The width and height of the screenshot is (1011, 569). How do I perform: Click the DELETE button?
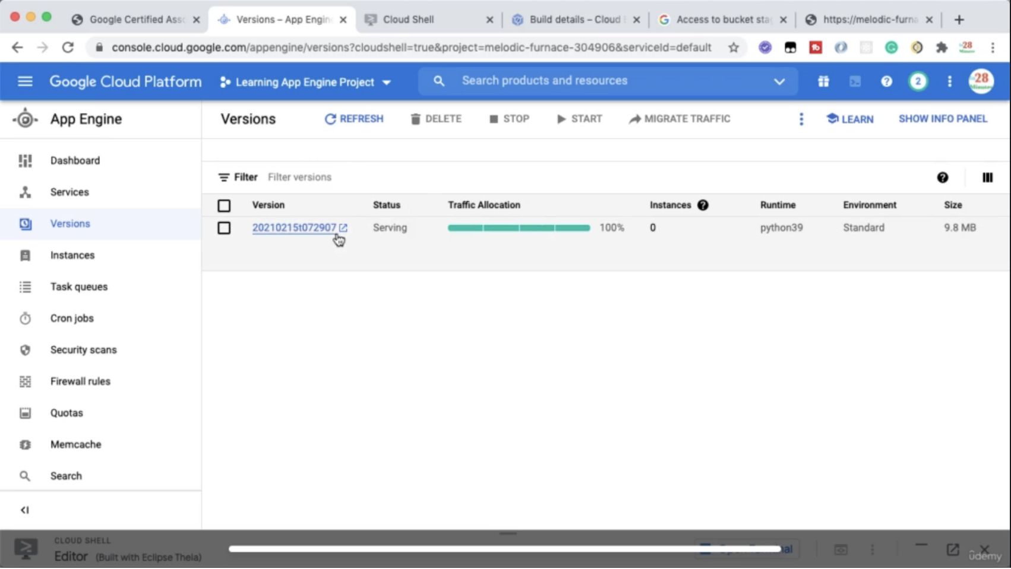click(436, 119)
